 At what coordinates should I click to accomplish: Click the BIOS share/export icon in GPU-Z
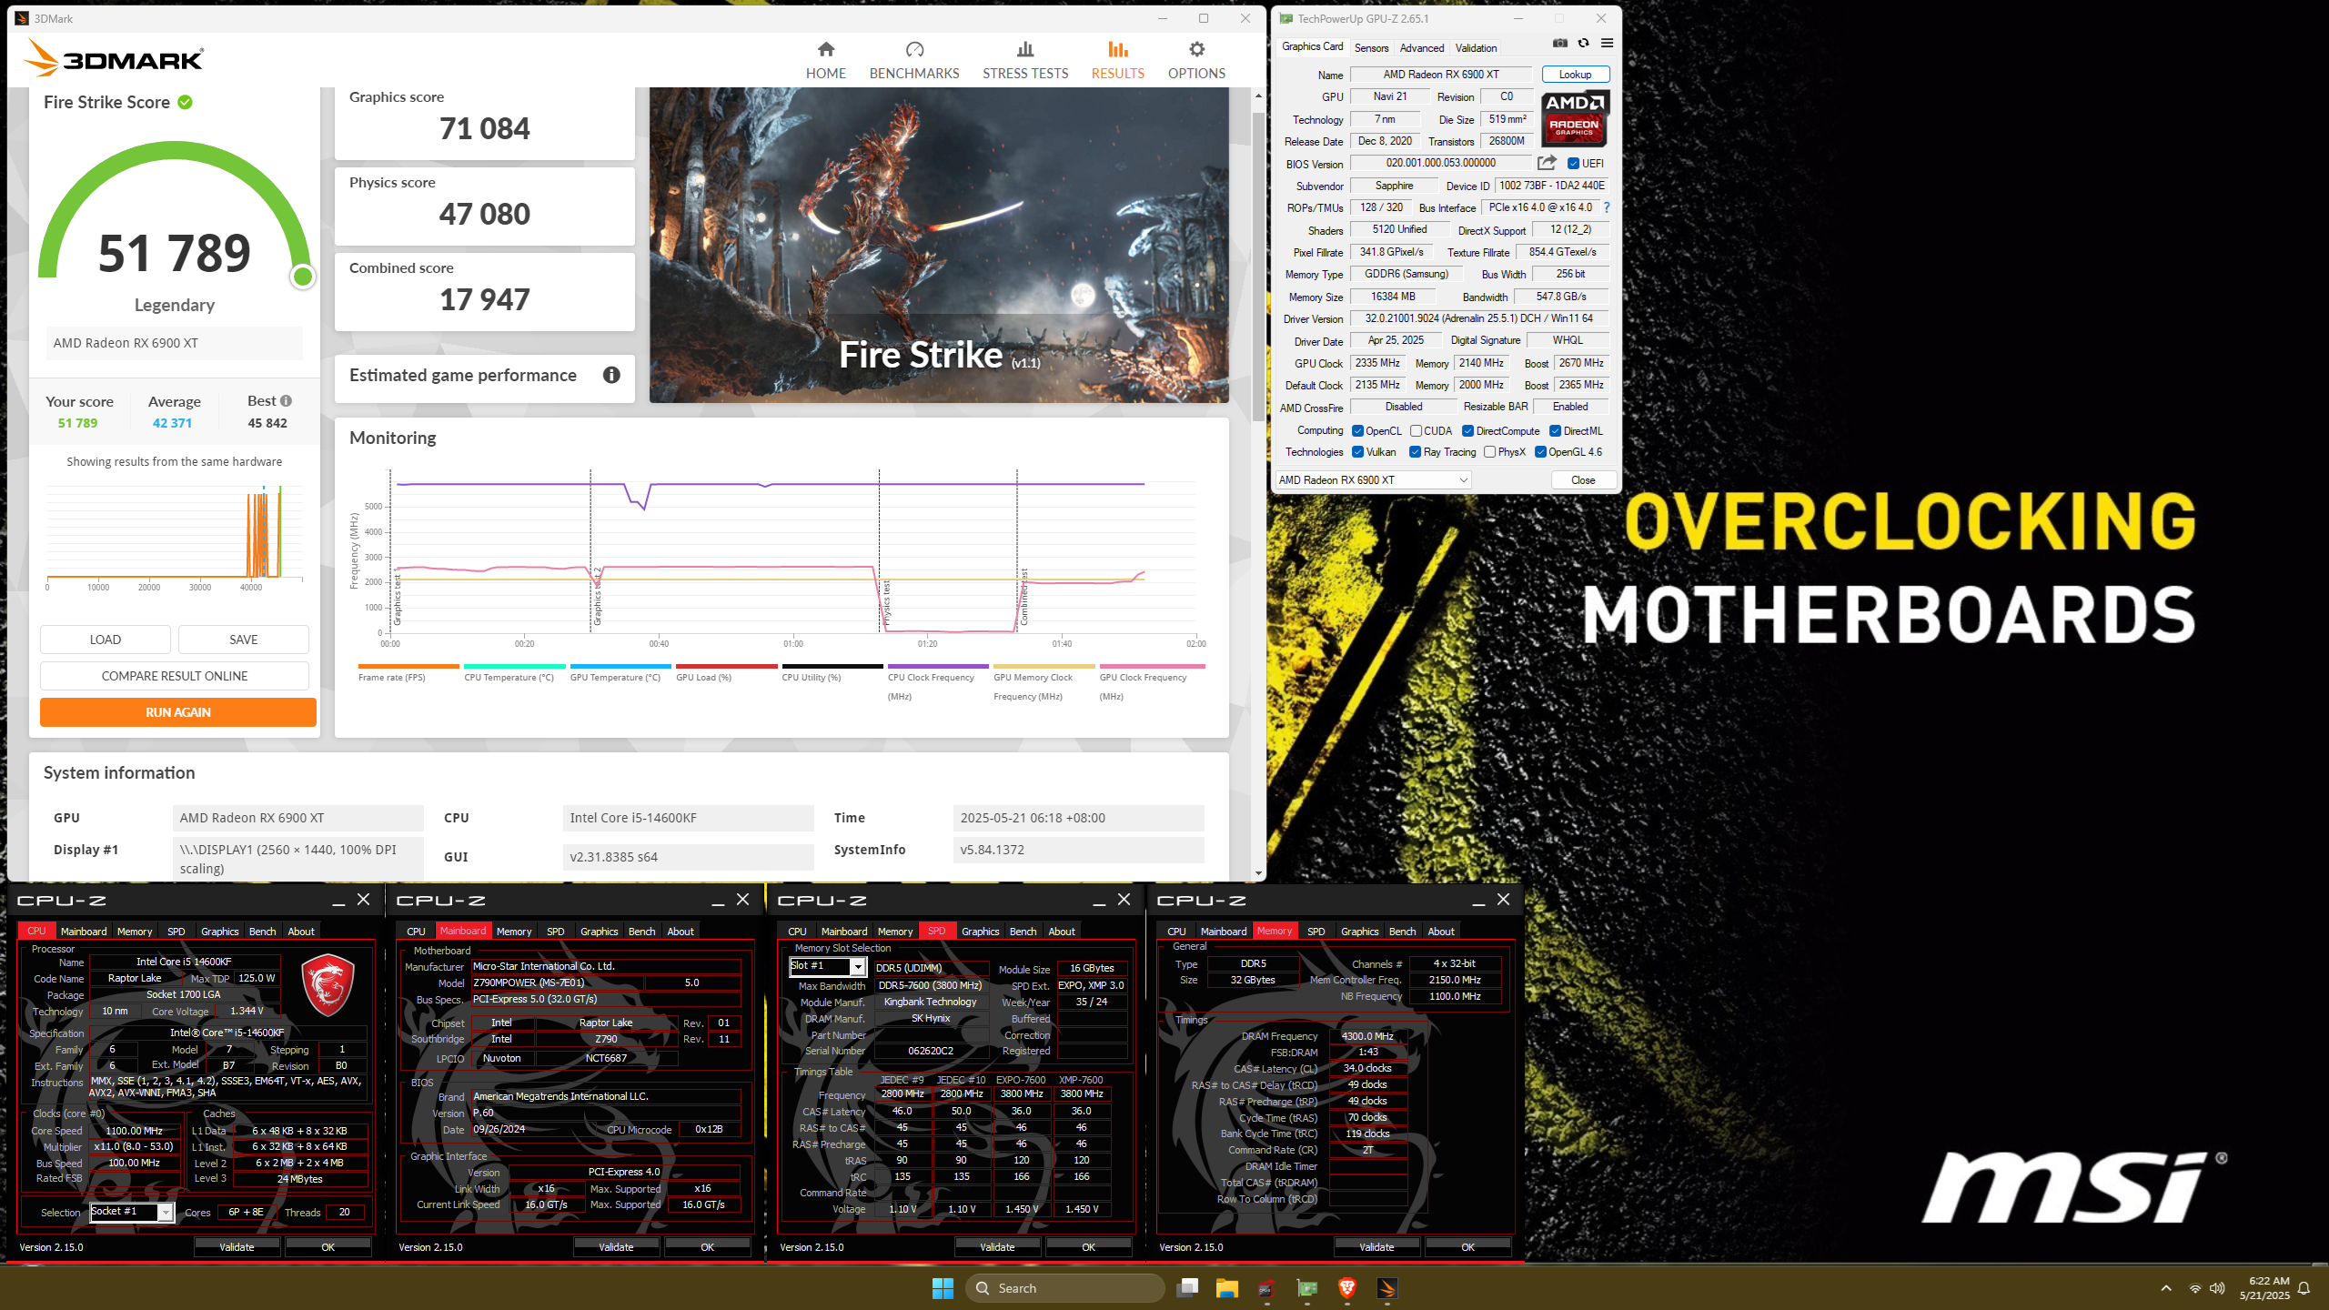click(x=1547, y=163)
